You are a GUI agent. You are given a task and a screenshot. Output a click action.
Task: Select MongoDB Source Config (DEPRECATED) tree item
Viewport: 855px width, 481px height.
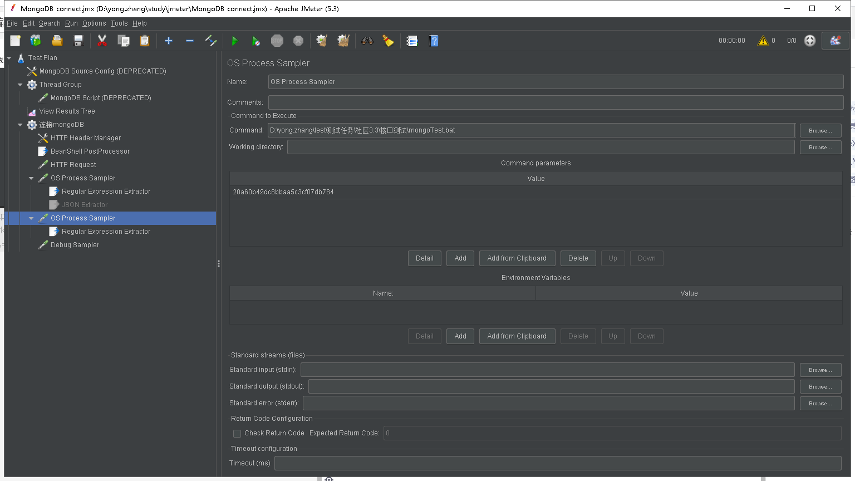coord(102,71)
